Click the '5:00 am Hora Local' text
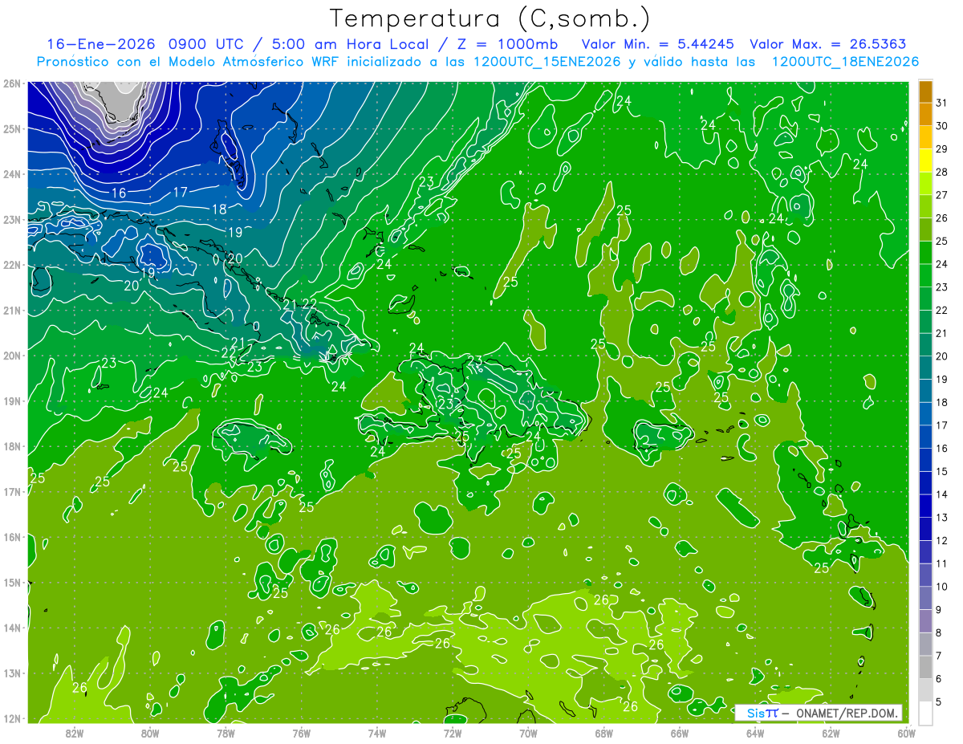 [348, 44]
